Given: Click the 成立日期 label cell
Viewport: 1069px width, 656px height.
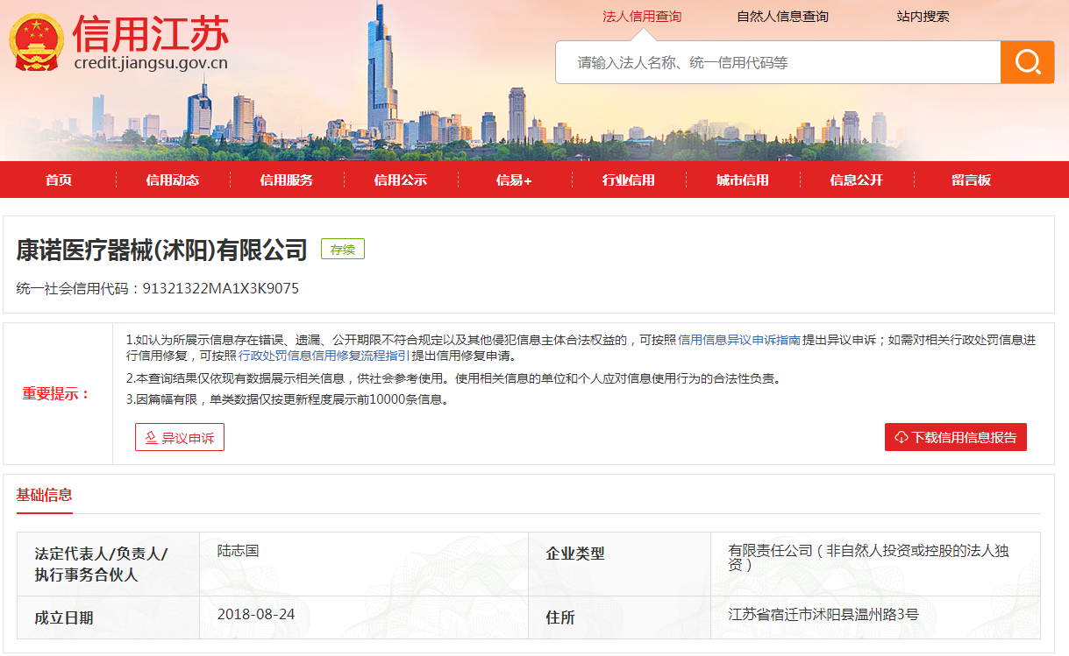Looking at the screenshot, I should click(109, 617).
